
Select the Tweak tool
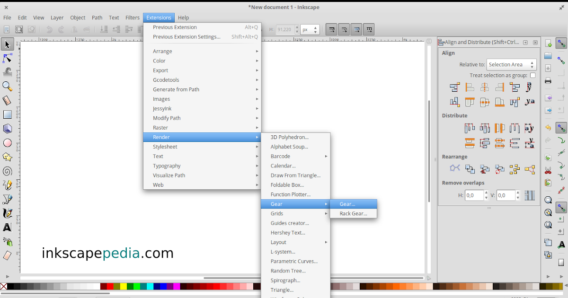coord(7,72)
